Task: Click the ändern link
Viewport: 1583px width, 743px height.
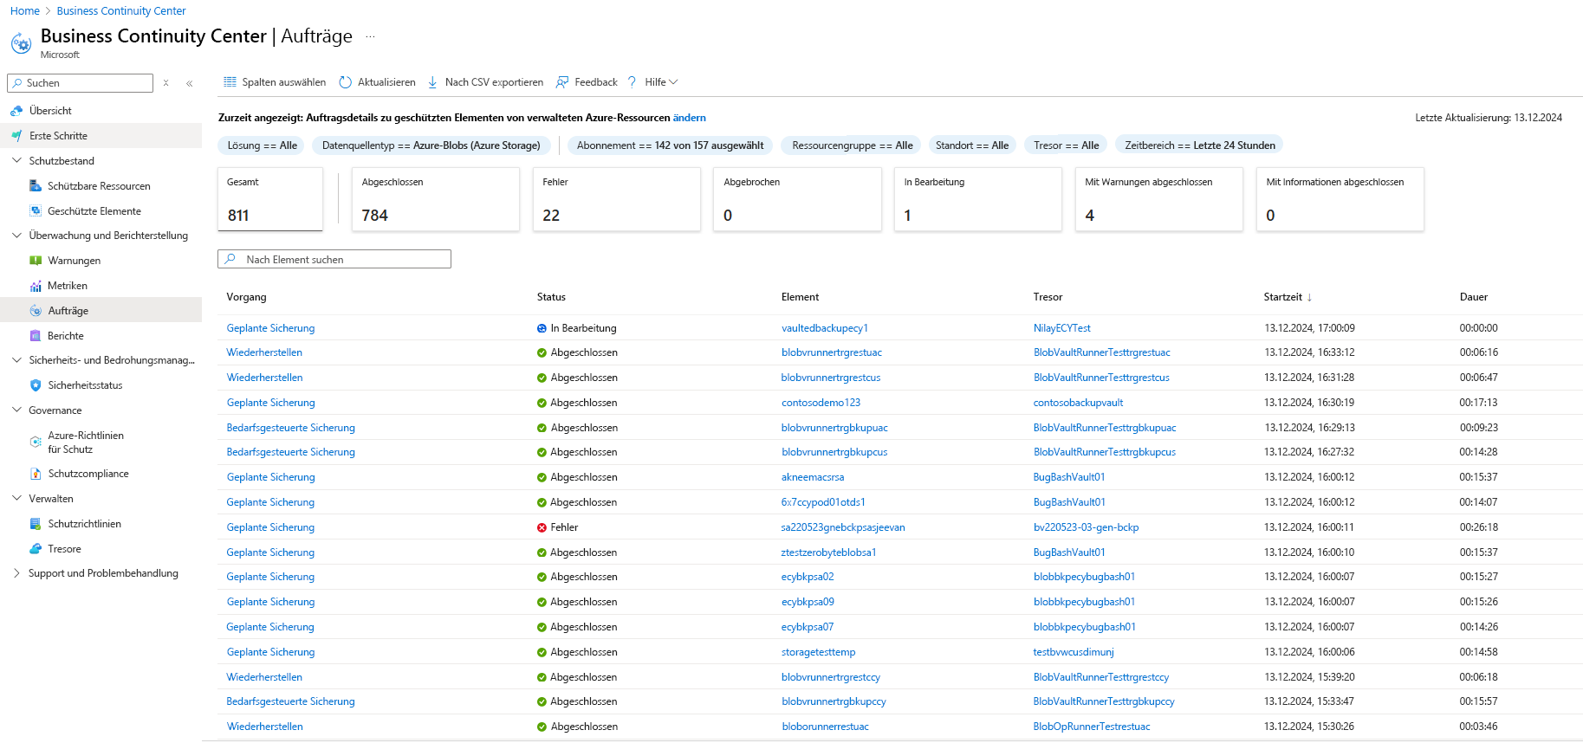Action: click(x=689, y=118)
